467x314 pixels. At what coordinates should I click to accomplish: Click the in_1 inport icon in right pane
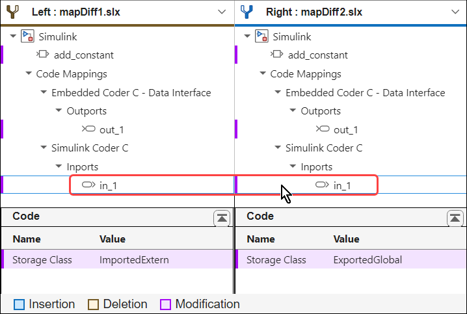pyautogui.click(x=322, y=185)
